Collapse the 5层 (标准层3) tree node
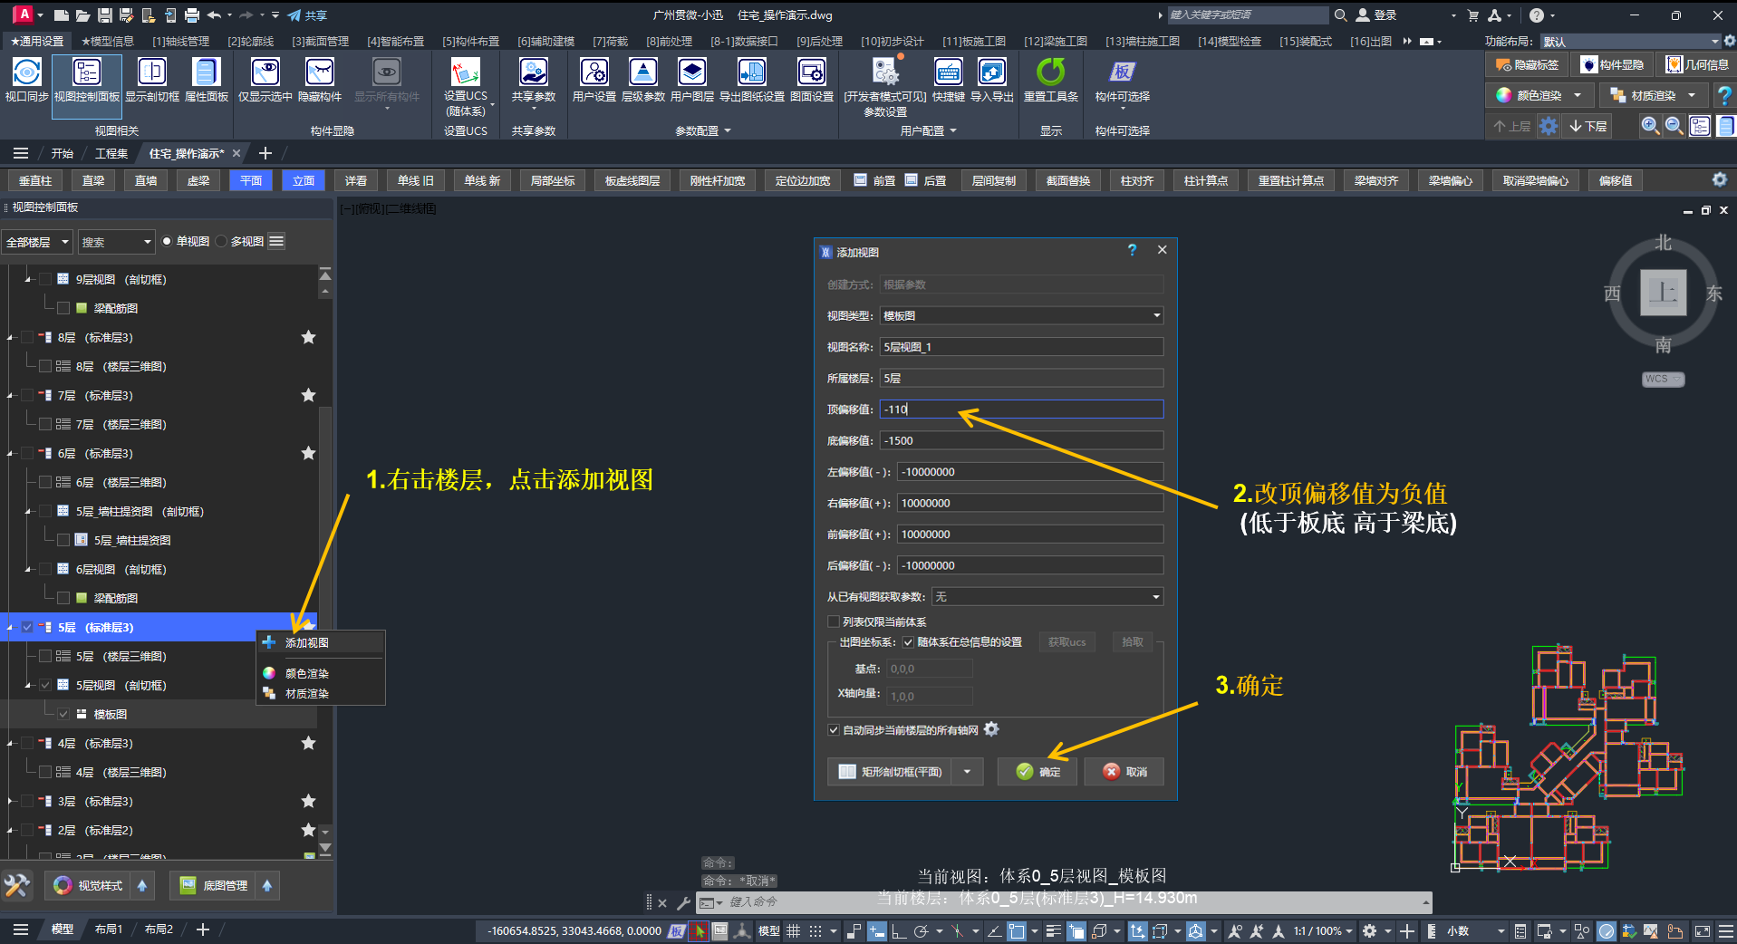The height and width of the screenshot is (944, 1737). point(10,627)
